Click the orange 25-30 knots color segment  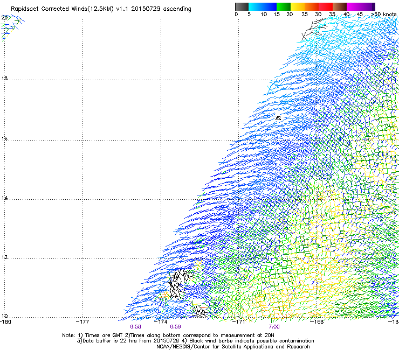[x=312, y=6]
